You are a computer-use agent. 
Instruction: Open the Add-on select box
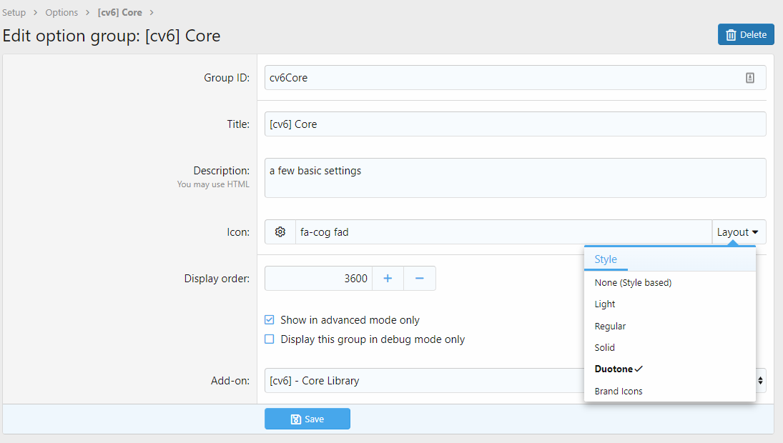(x=422, y=381)
